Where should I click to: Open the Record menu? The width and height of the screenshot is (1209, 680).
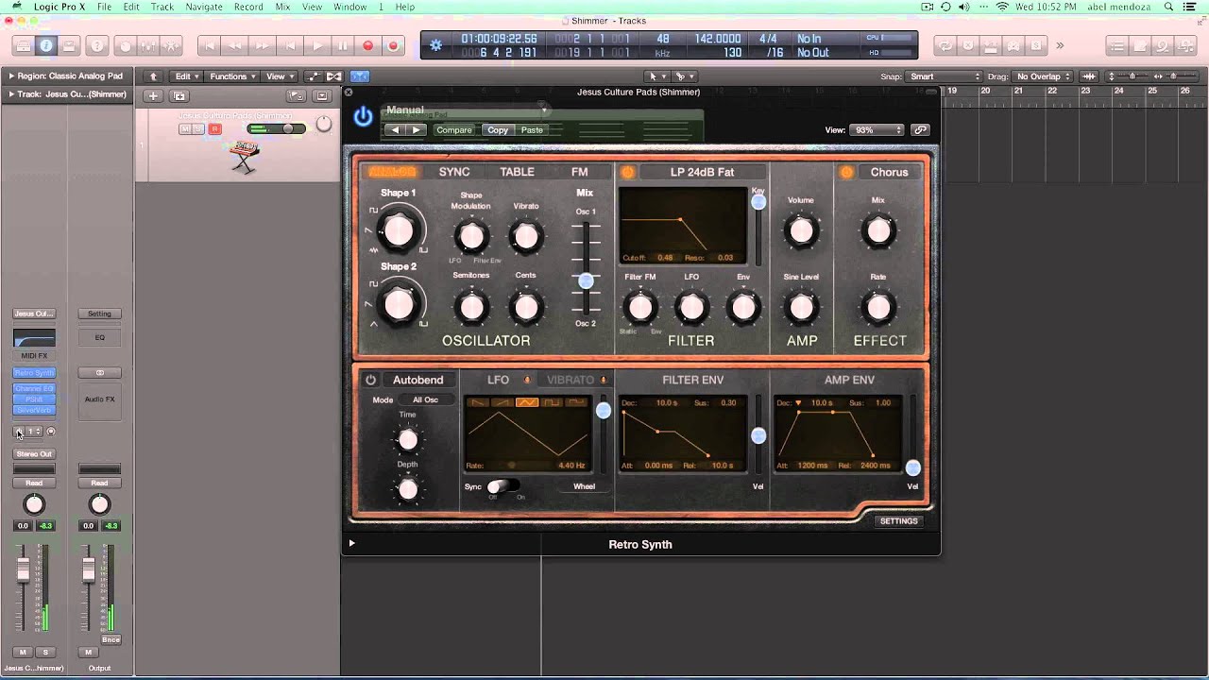pos(248,7)
